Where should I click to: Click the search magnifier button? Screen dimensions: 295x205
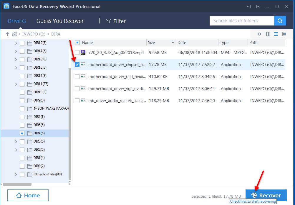(x=280, y=21)
